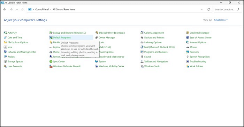Refresh the Control Panel view
The height and width of the screenshot is (127, 244).
pos(208,9)
